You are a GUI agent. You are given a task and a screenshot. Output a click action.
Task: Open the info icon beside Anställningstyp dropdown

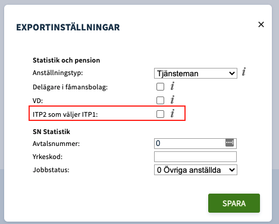(244, 71)
